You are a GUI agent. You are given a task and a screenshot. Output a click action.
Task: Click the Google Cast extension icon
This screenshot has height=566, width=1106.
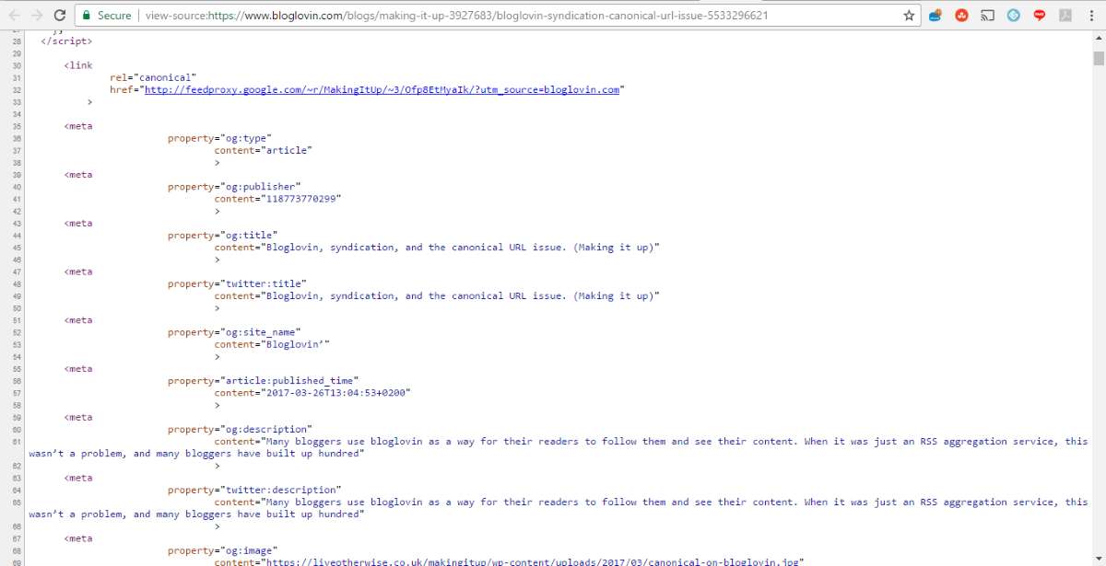(x=987, y=16)
